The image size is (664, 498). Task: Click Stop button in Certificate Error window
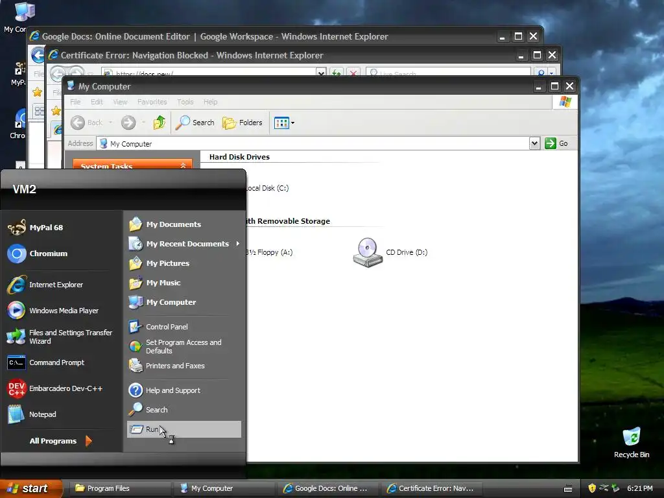click(x=353, y=73)
